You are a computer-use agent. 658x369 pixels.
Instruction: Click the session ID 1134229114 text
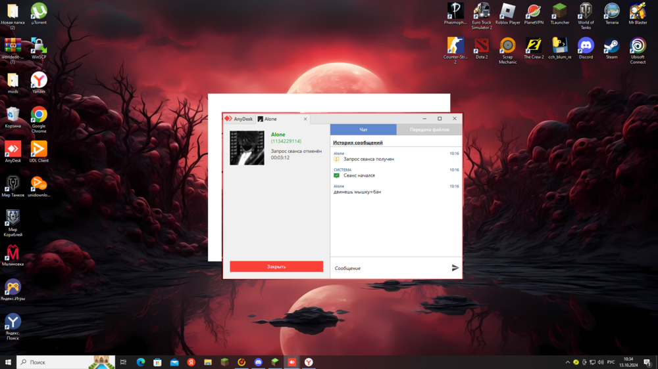coord(286,141)
